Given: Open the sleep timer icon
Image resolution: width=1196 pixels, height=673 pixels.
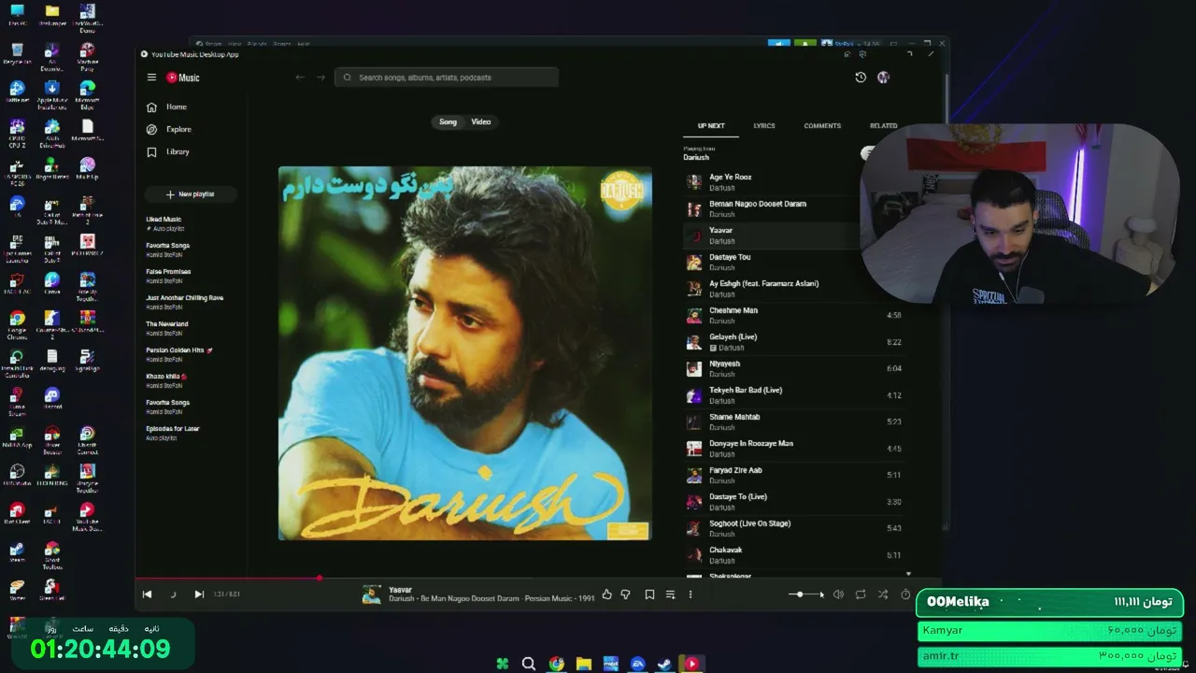Looking at the screenshot, I should coord(905,594).
